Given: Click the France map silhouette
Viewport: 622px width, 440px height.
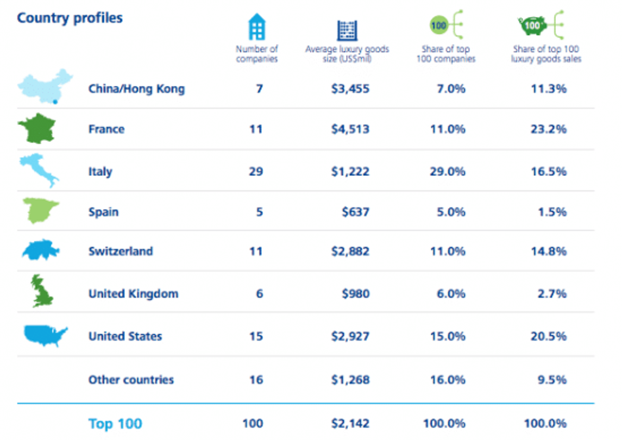Looking at the screenshot, I should click(37, 128).
